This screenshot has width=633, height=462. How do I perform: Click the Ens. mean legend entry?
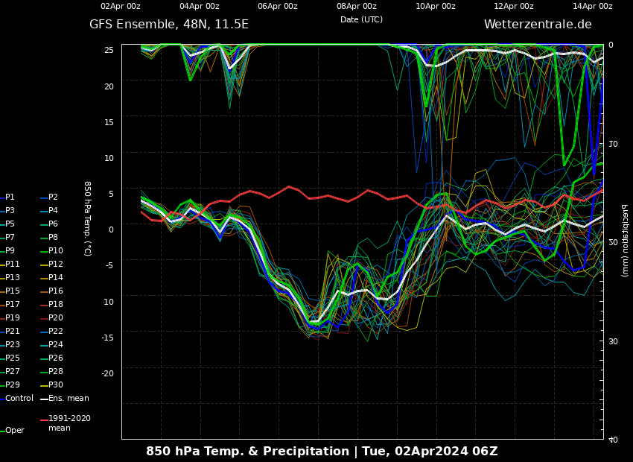click(68, 399)
